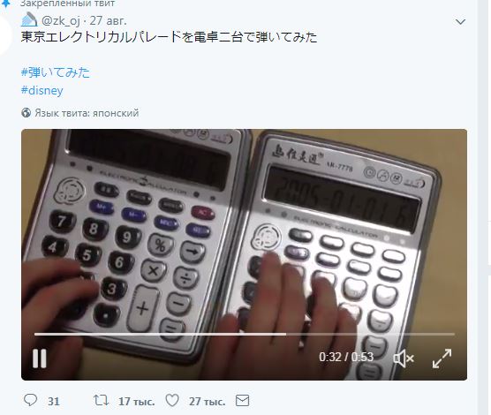Send tweet via envelope message icon

coord(242,401)
